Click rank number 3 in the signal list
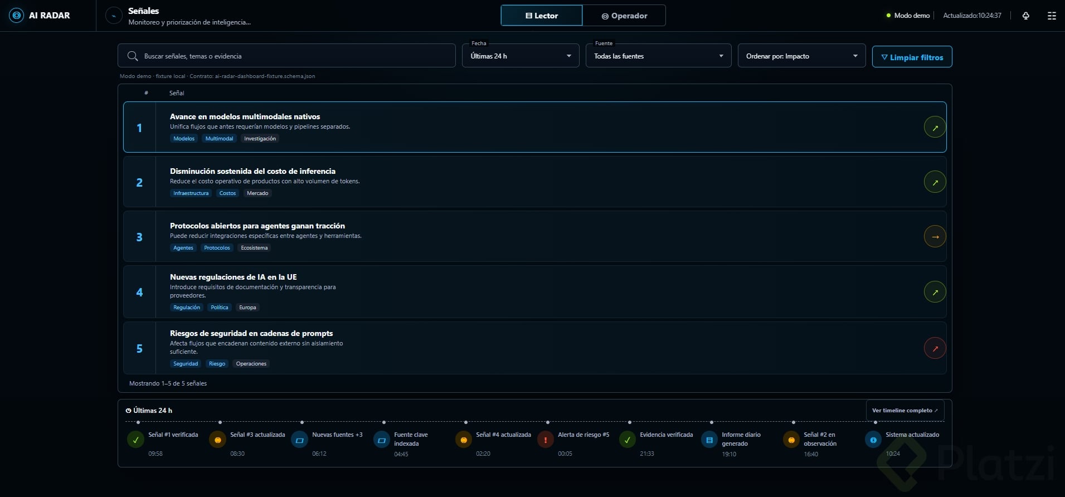This screenshot has height=497, width=1065. pyautogui.click(x=139, y=237)
